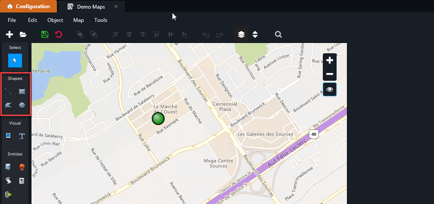Open the File menu
This screenshot has height=204, width=434.
(12, 20)
